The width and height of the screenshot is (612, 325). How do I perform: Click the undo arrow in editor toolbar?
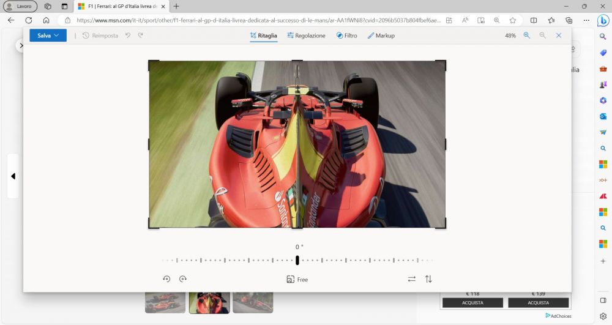(x=128, y=35)
